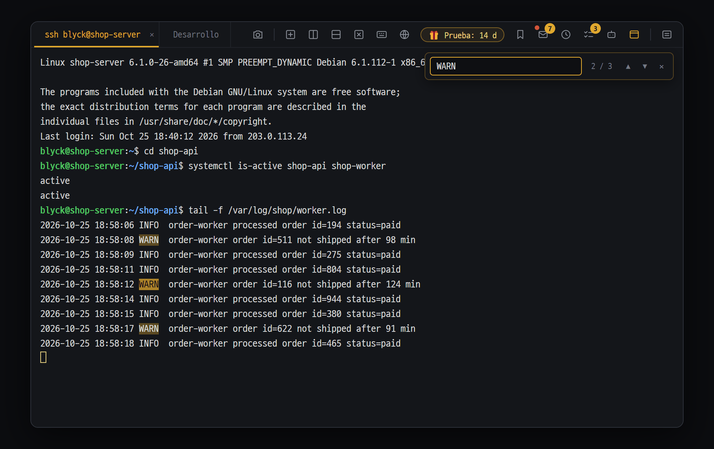Open the mail inbox with 7 notifications
The image size is (714, 449).
(x=543, y=35)
